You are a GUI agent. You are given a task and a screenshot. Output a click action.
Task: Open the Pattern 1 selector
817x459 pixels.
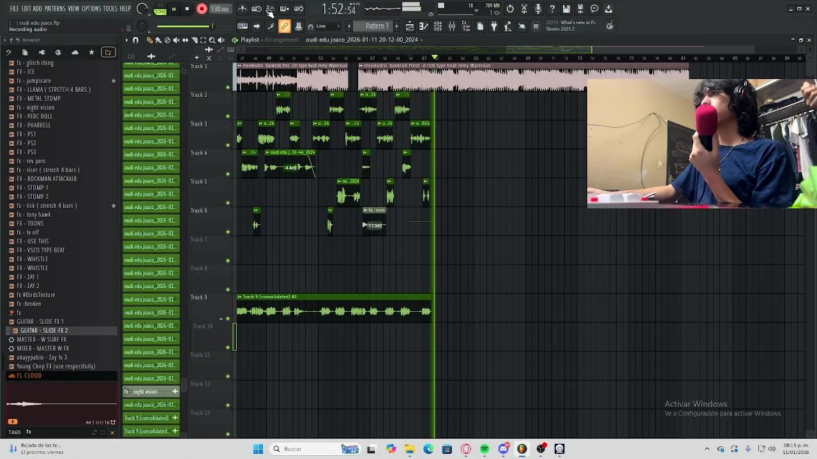point(377,26)
